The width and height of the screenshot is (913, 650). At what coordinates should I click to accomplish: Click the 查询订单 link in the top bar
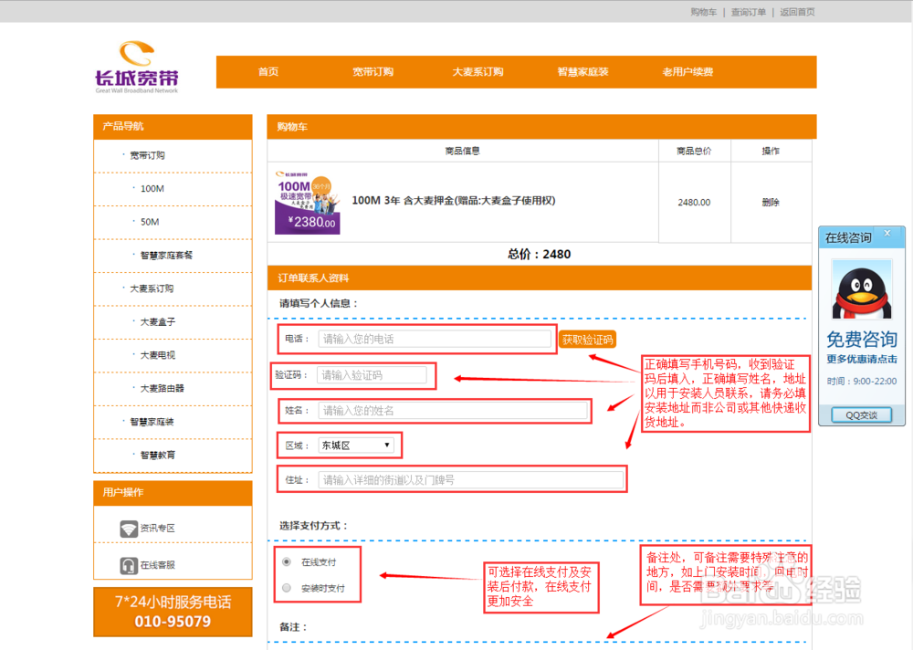749,12
